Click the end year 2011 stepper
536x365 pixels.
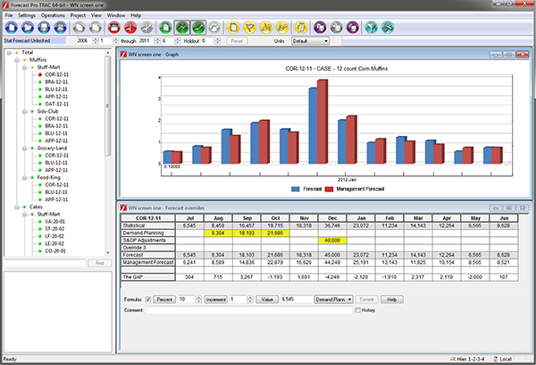(x=157, y=41)
